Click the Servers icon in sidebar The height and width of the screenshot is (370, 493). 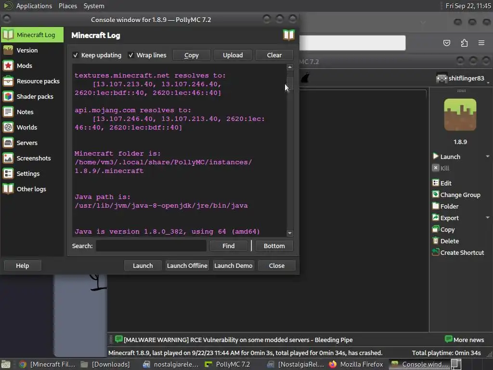pos(8,143)
